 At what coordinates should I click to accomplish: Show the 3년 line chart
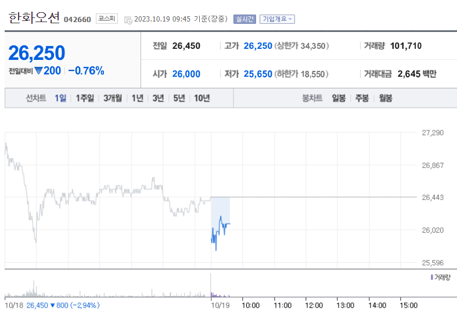click(159, 98)
